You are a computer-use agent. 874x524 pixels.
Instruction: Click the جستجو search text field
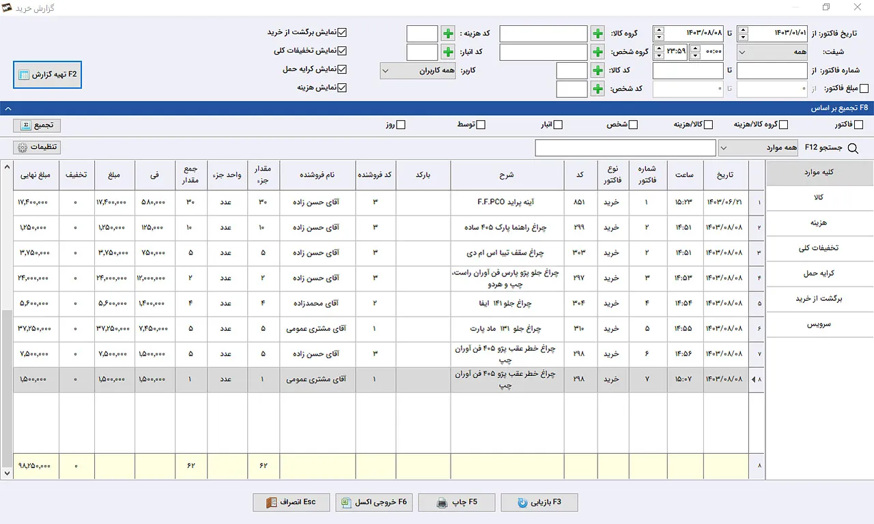pos(625,148)
